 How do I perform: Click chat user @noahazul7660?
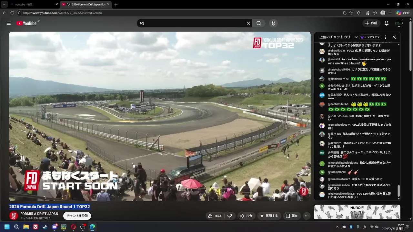click(x=338, y=104)
